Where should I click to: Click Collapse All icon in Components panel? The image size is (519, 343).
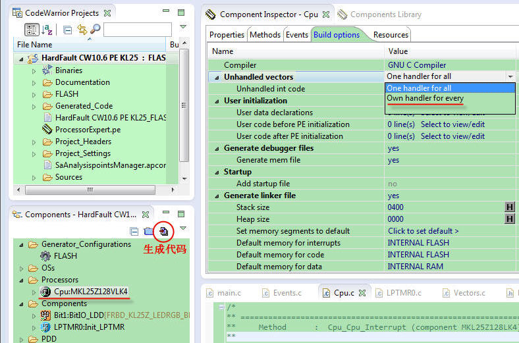[134, 231]
